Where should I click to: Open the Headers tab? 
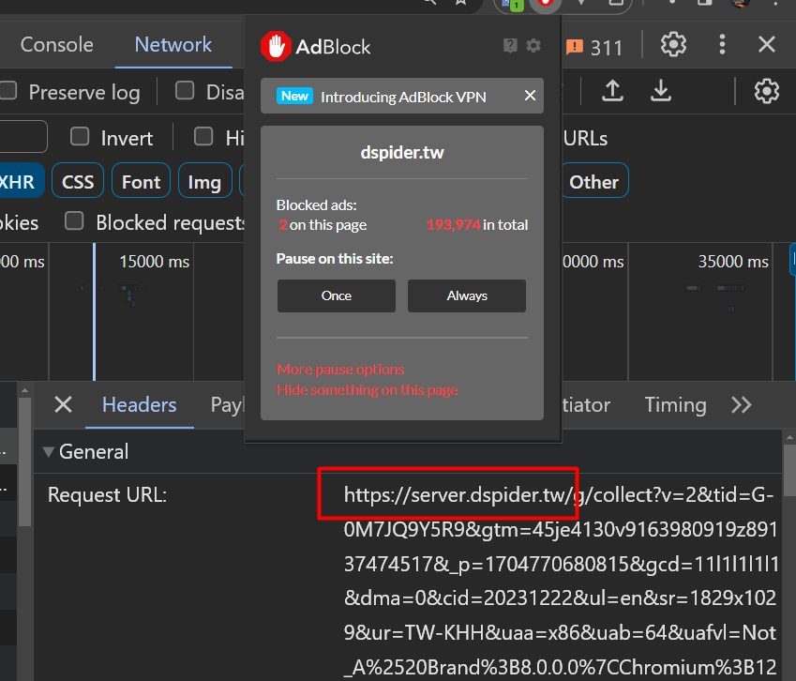[139, 405]
